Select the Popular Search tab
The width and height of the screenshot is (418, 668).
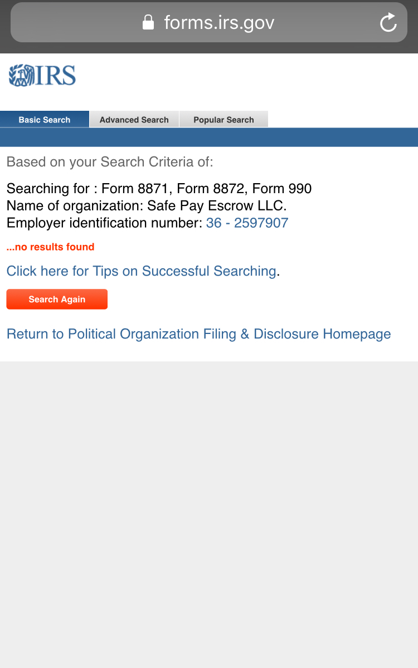click(223, 119)
